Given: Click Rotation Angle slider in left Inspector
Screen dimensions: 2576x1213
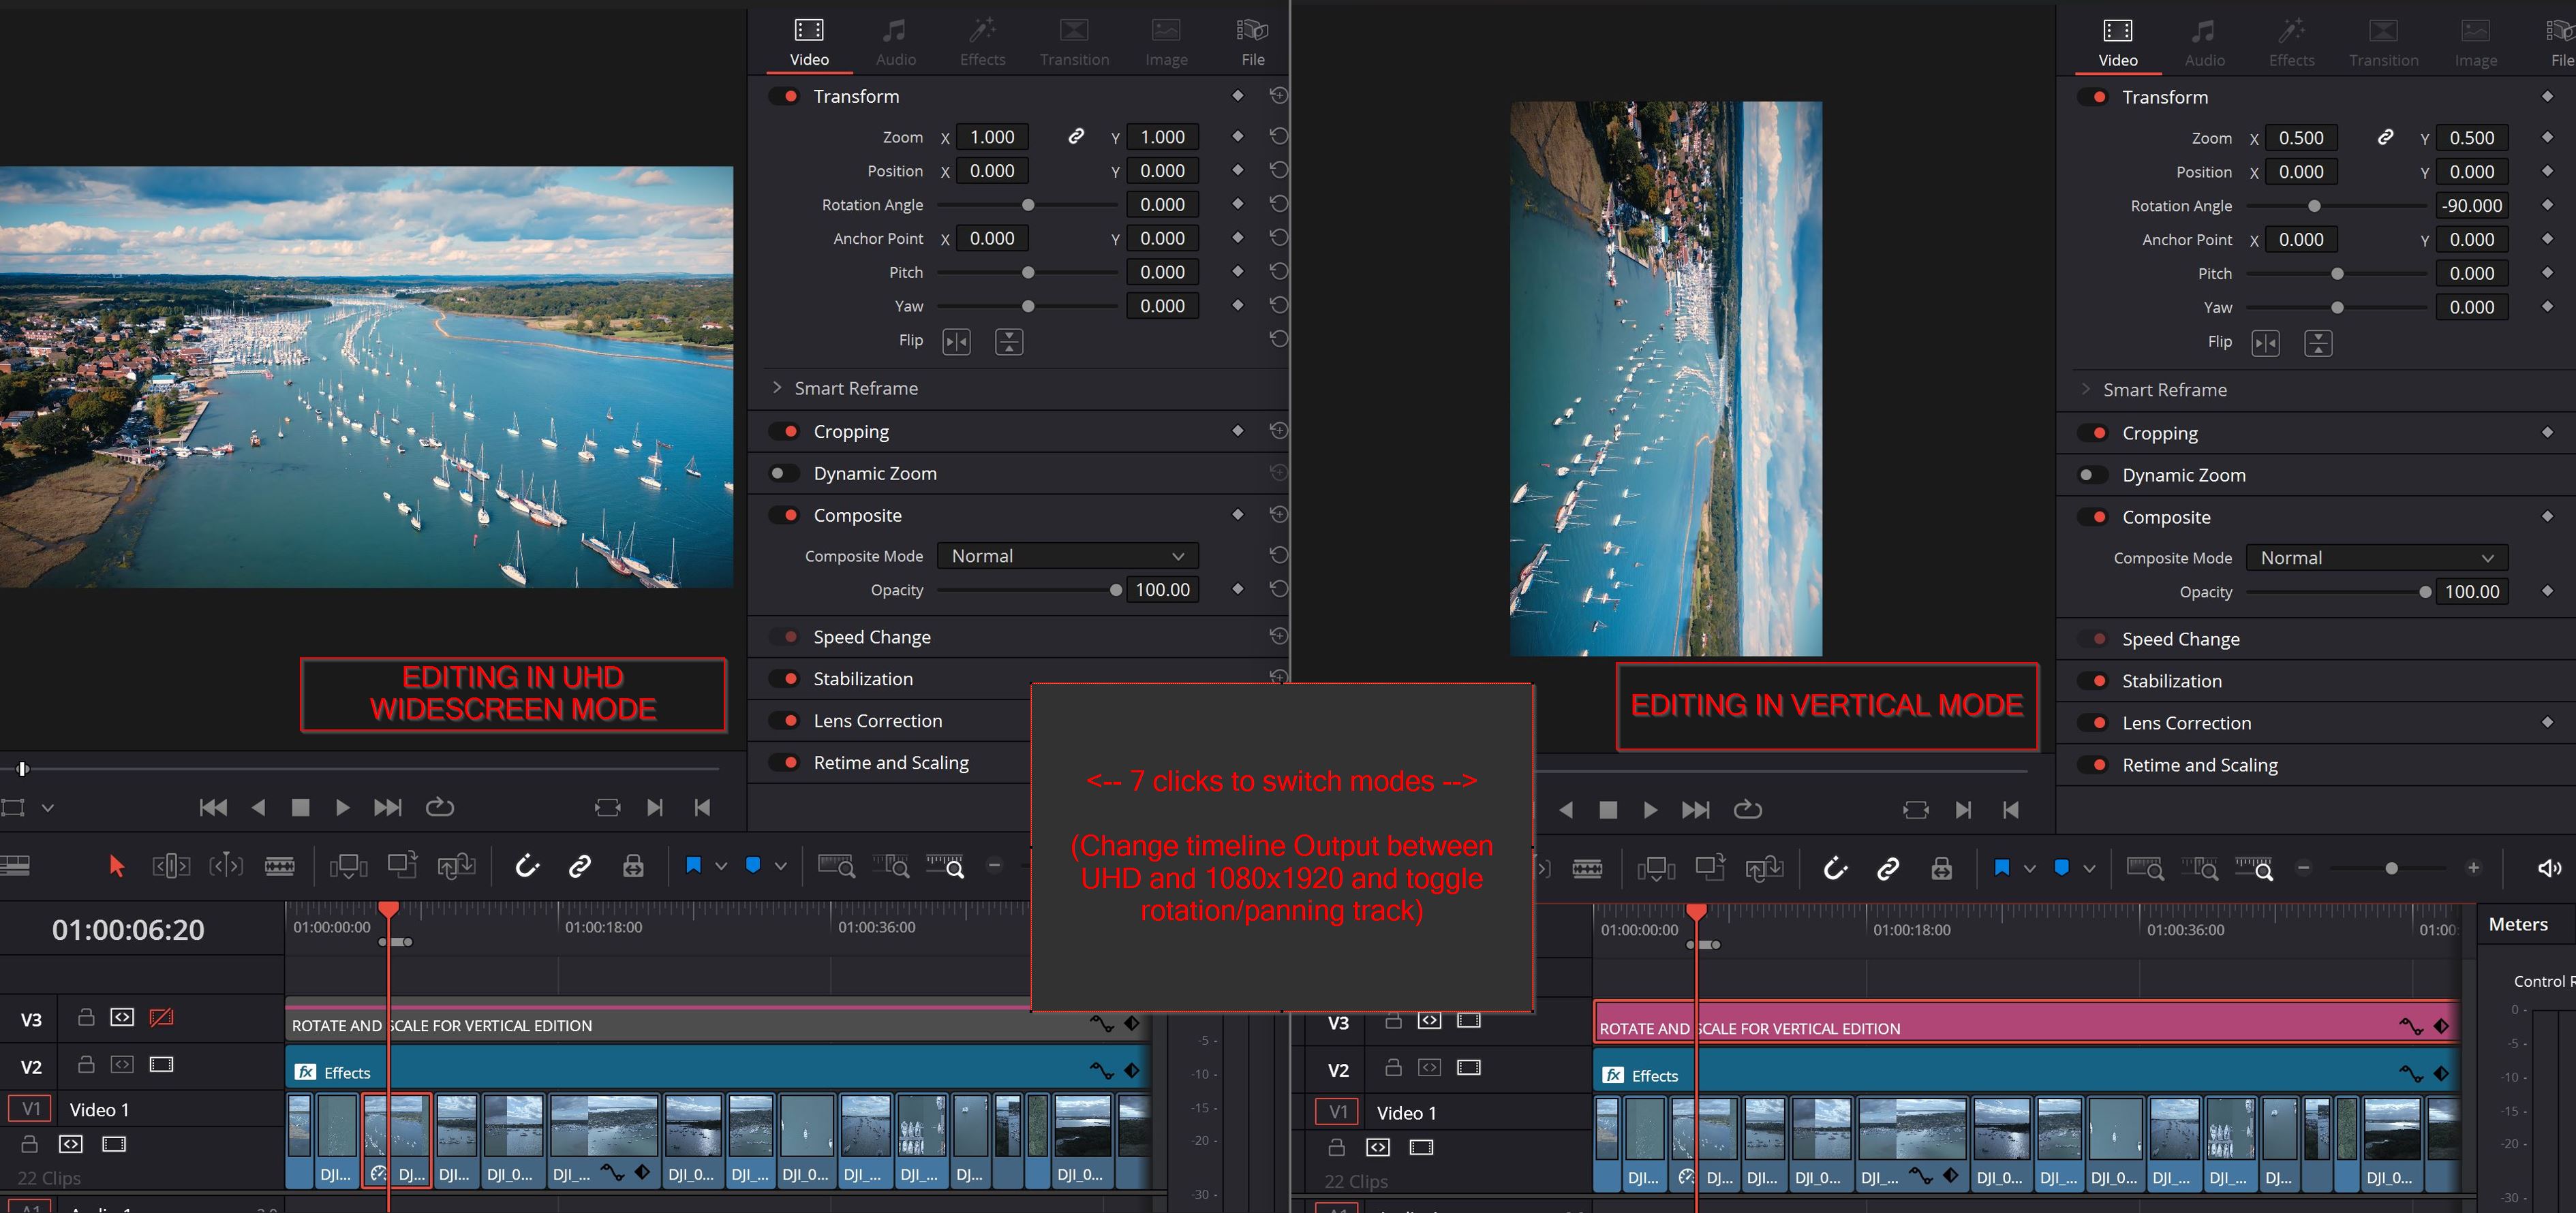Looking at the screenshot, I should click(1027, 205).
